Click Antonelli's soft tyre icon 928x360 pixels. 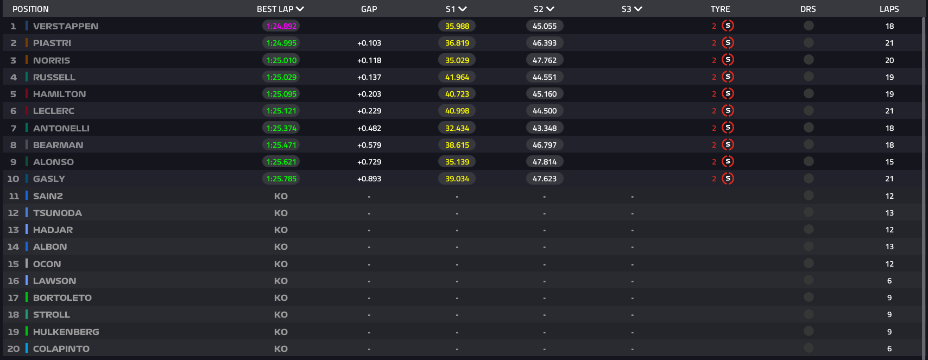(728, 128)
